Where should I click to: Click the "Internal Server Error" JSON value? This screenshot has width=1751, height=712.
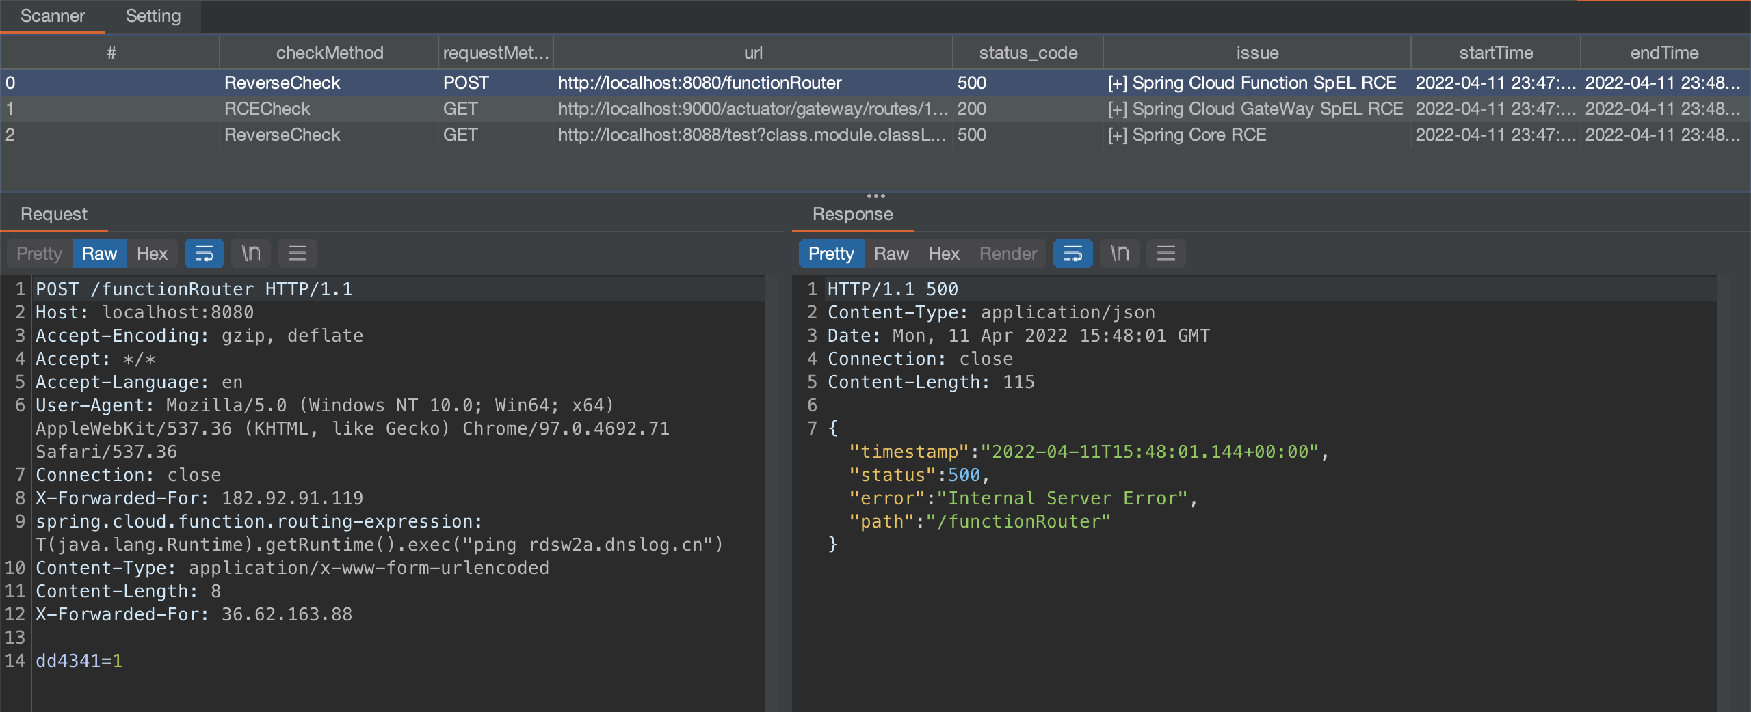click(x=1062, y=498)
